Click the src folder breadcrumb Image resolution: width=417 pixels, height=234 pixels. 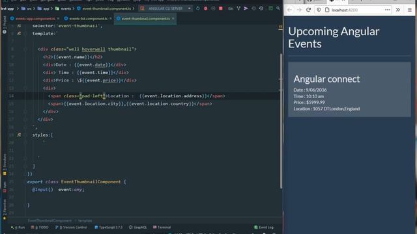[x=27, y=8]
